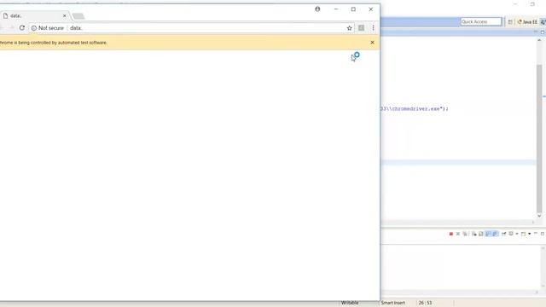Switch to the Java EE perspective

(527, 22)
